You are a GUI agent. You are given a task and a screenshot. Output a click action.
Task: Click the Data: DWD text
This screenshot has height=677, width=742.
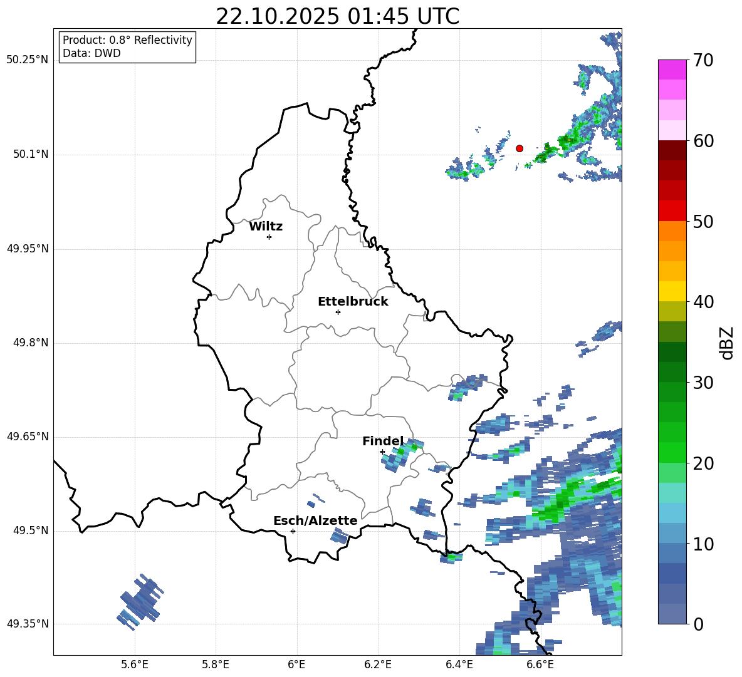pos(91,53)
